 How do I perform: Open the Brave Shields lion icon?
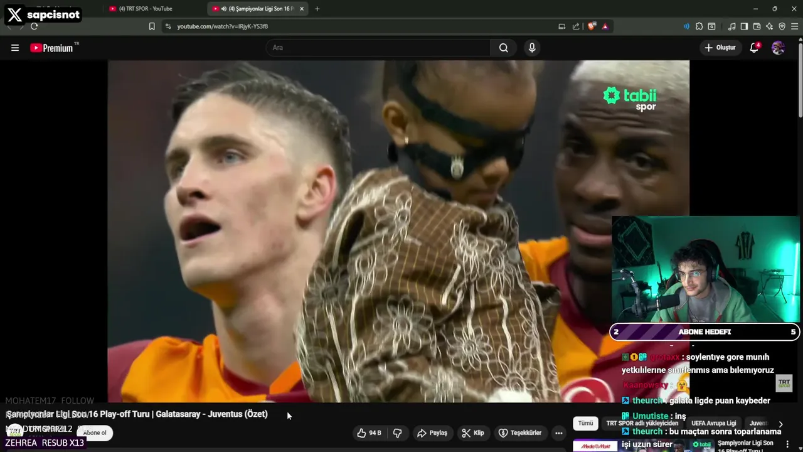click(x=592, y=26)
